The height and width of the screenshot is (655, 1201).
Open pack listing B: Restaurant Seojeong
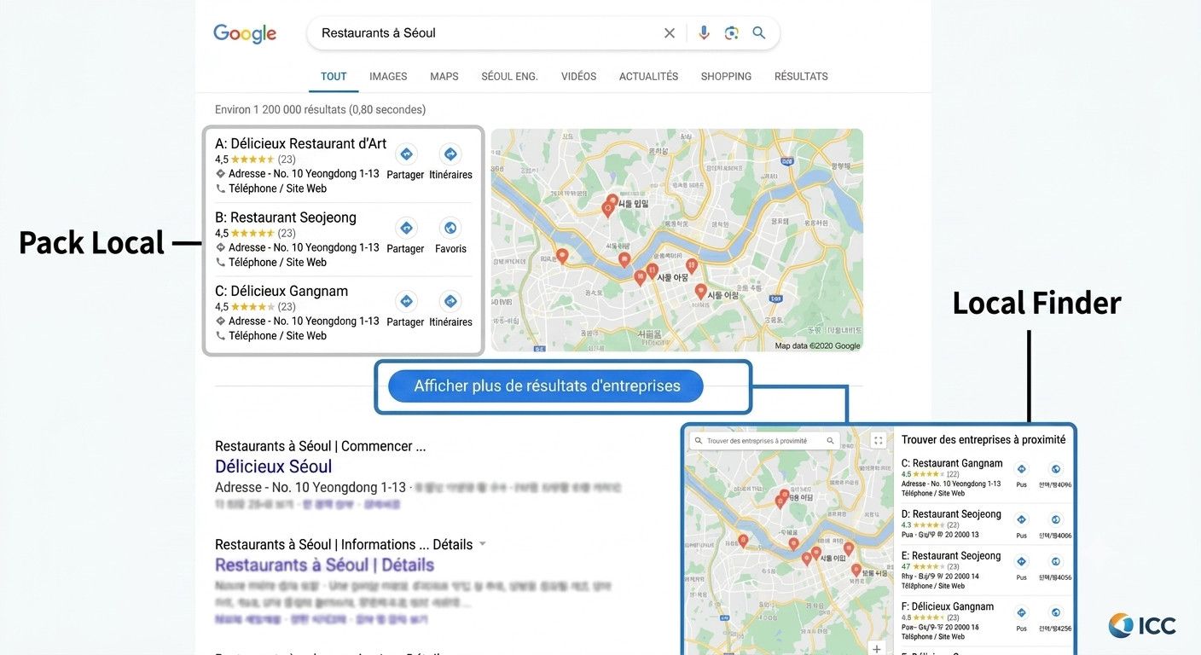[286, 217]
